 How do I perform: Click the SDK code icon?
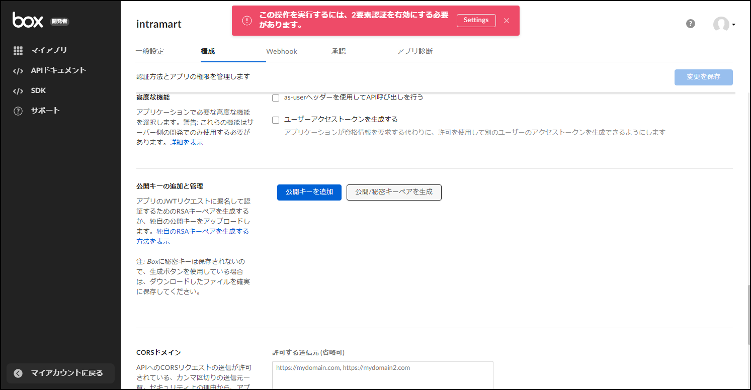coord(18,91)
